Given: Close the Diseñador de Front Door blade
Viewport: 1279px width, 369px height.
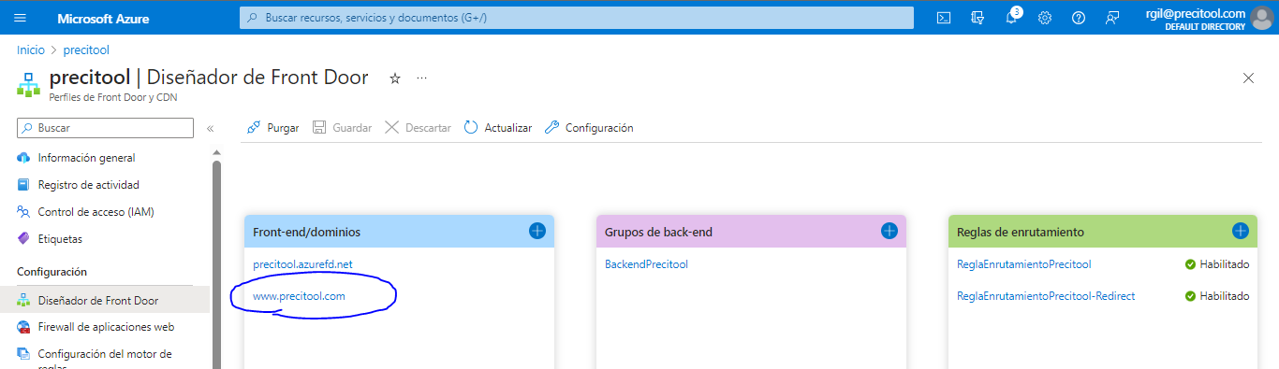Looking at the screenshot, I should 1248,78.
